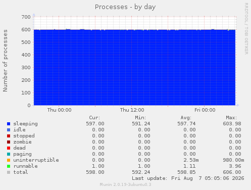Click the stopped legend color swatch
251x190 pixels.
click(9, 136)
